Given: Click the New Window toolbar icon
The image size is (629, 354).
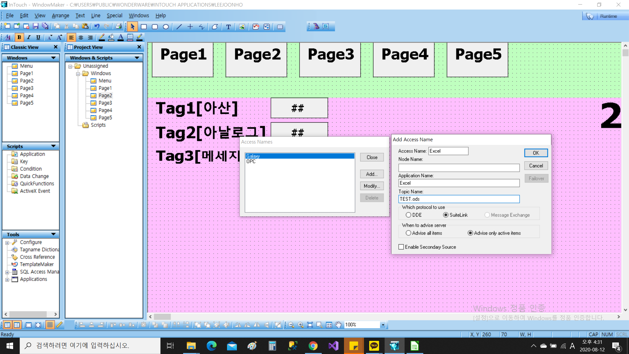Looking at the screenshot, I should coord(7,27).
